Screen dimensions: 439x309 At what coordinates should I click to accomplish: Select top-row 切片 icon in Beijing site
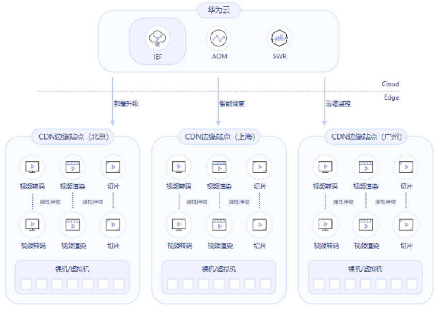(x=113, y=167)
